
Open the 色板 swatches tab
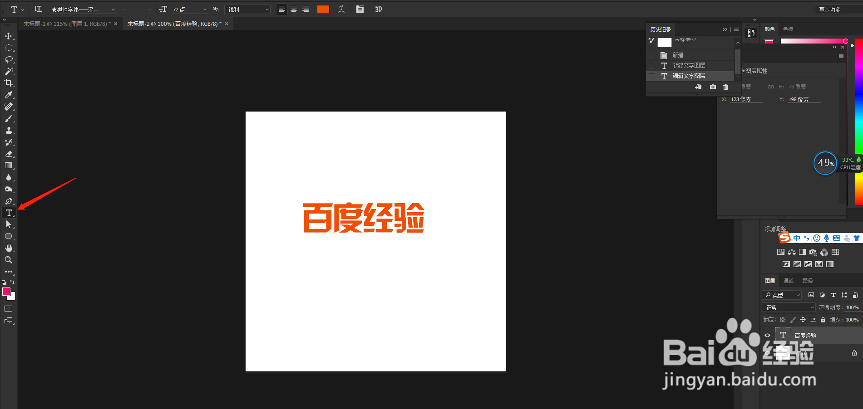click(x=788, y=29)
